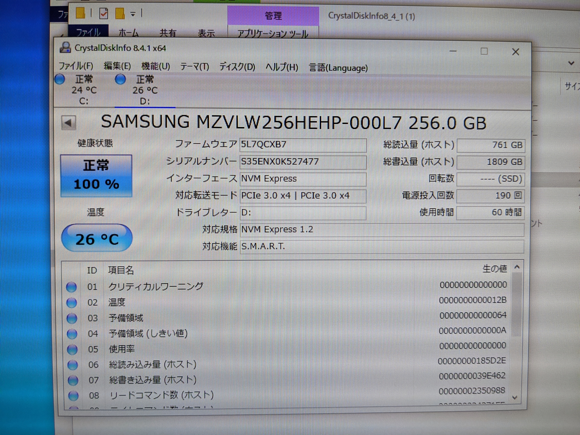Open the ディスク(D) menu
580x435 pixels.
click(237, 67)
